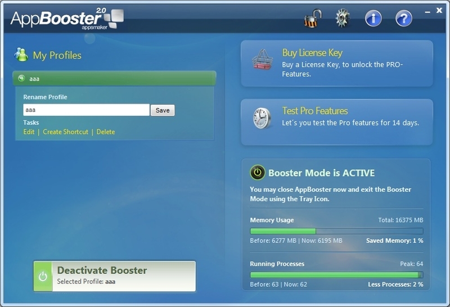Open settings via the gear icon
450x307 pixels.
(x=343, y=19)
